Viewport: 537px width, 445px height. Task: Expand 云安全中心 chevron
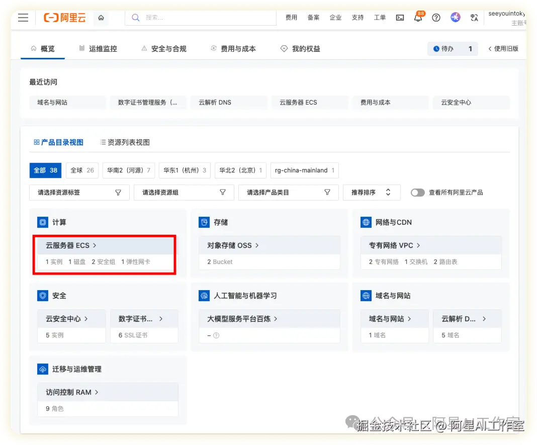tap(86, 319)
